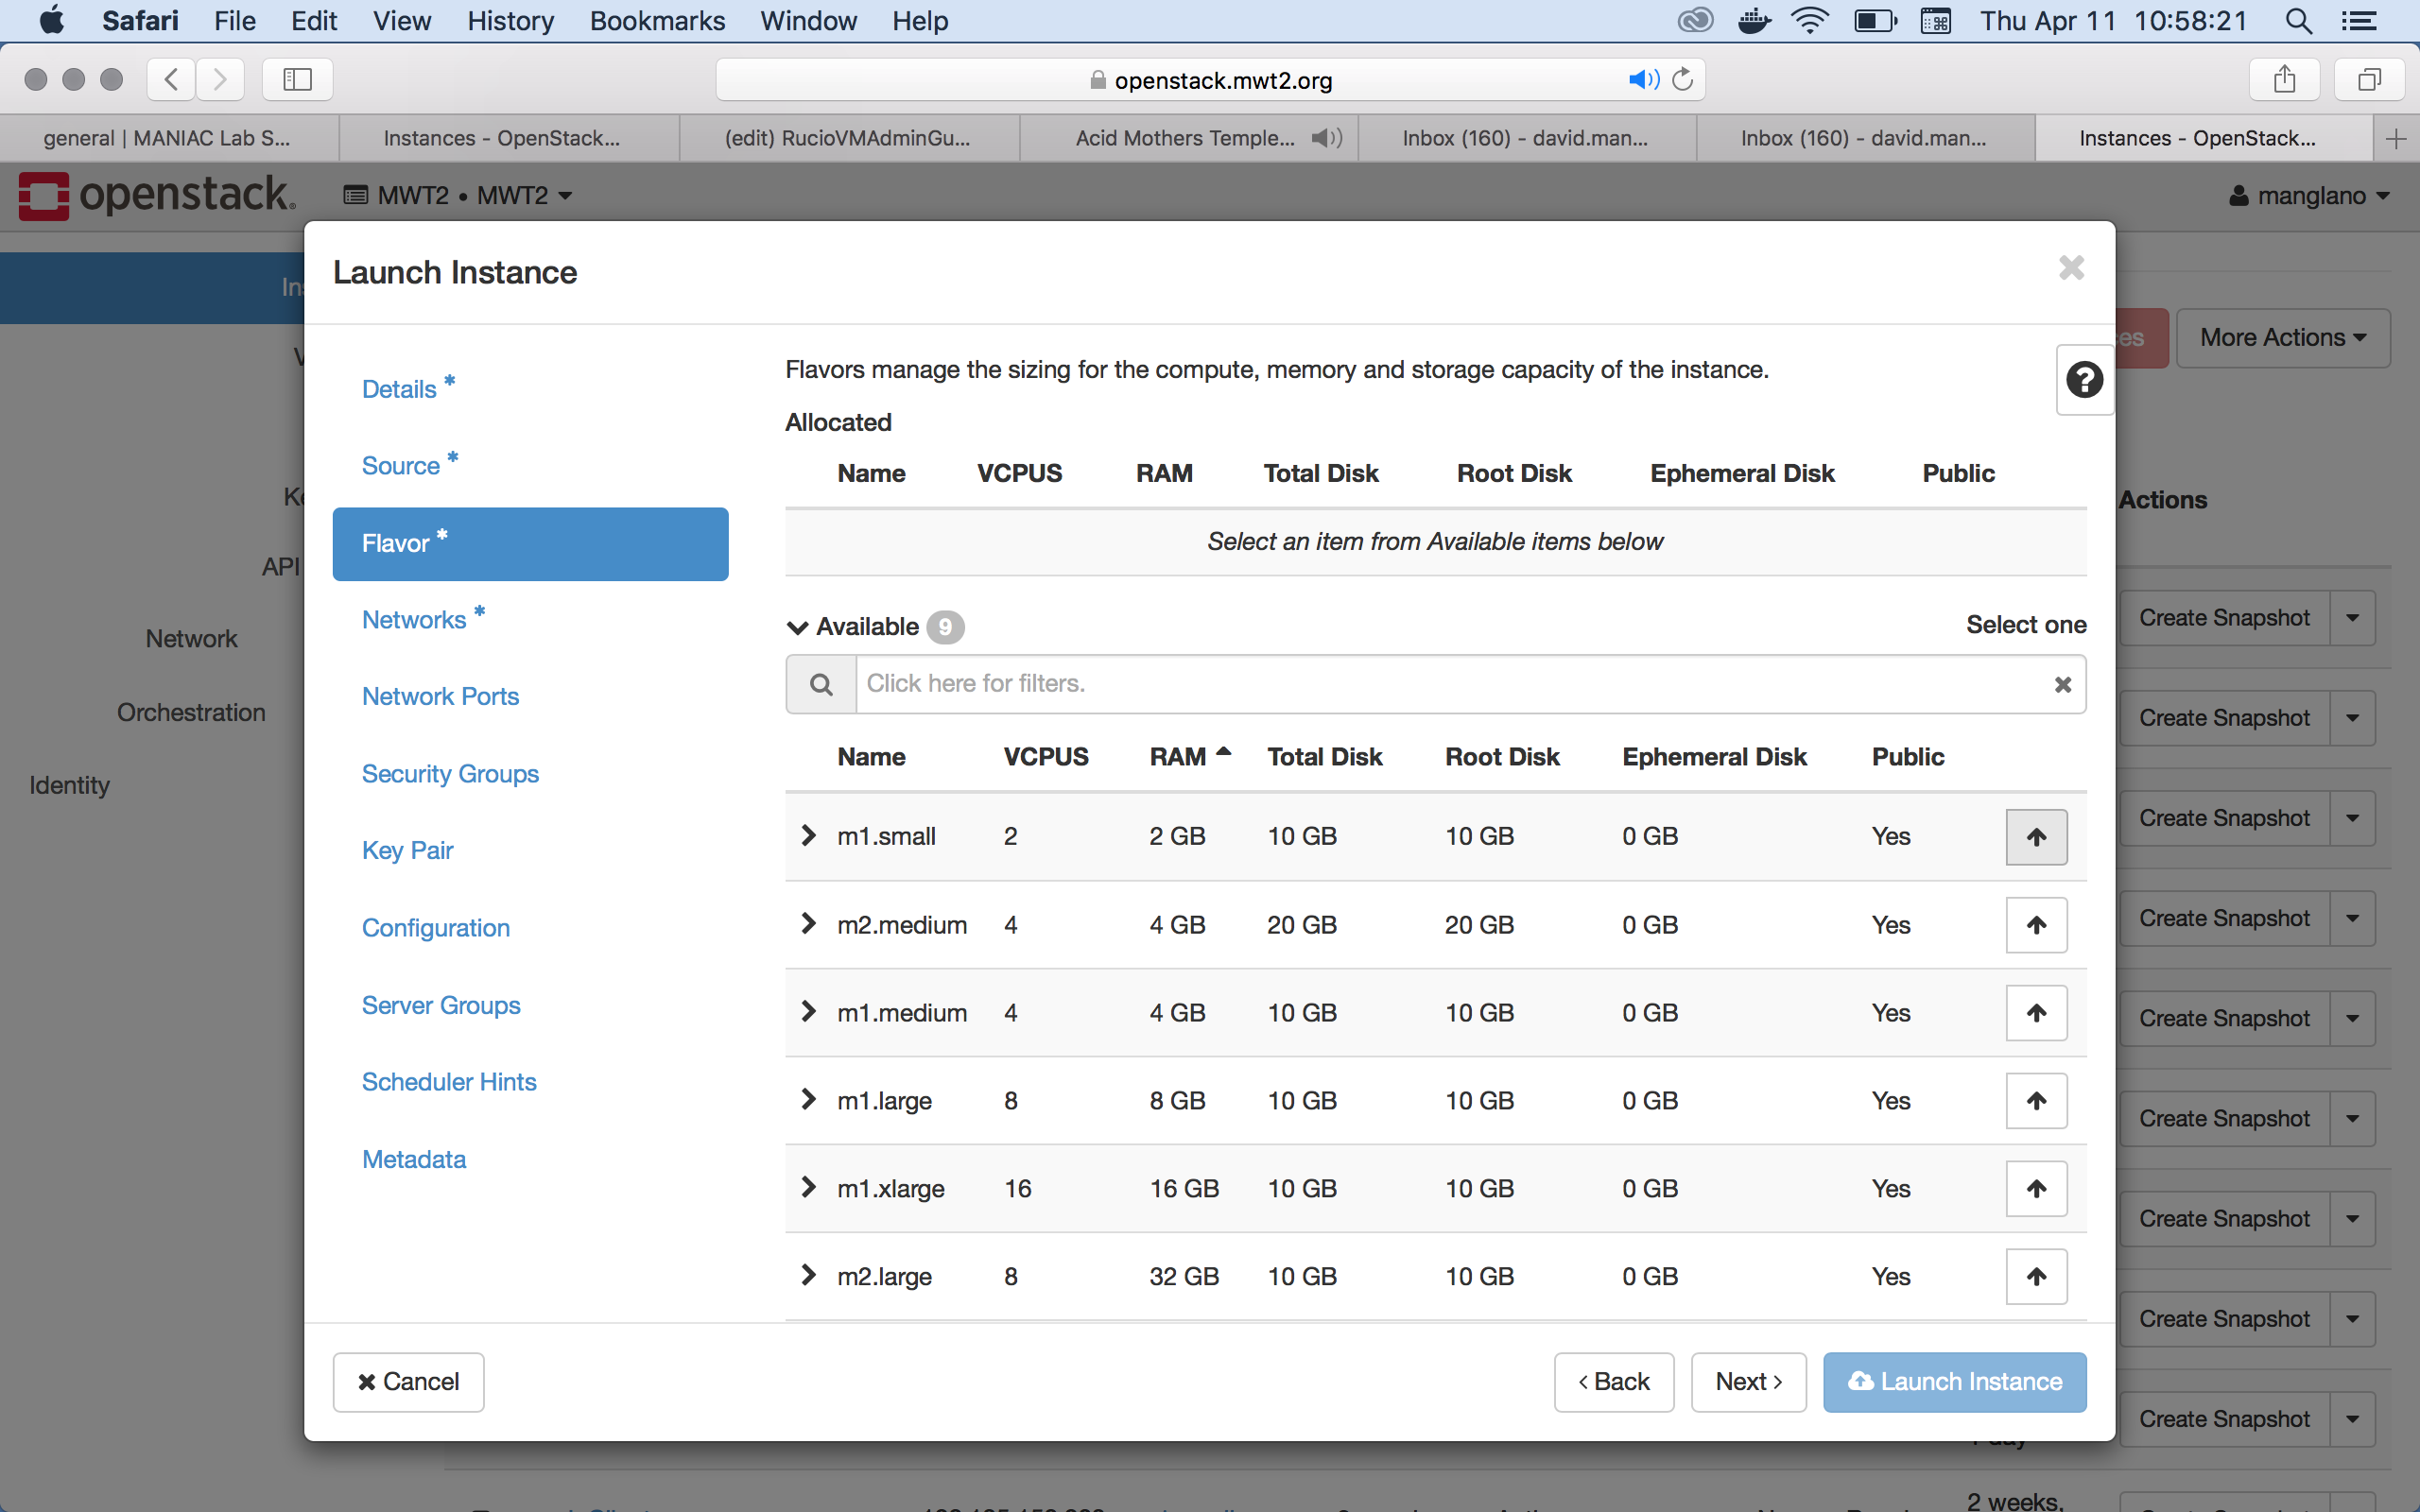Collapse the Available flavors section
Image resolution: width=2420 pixels, height=1512 pixels.
[x=797, y=627]
